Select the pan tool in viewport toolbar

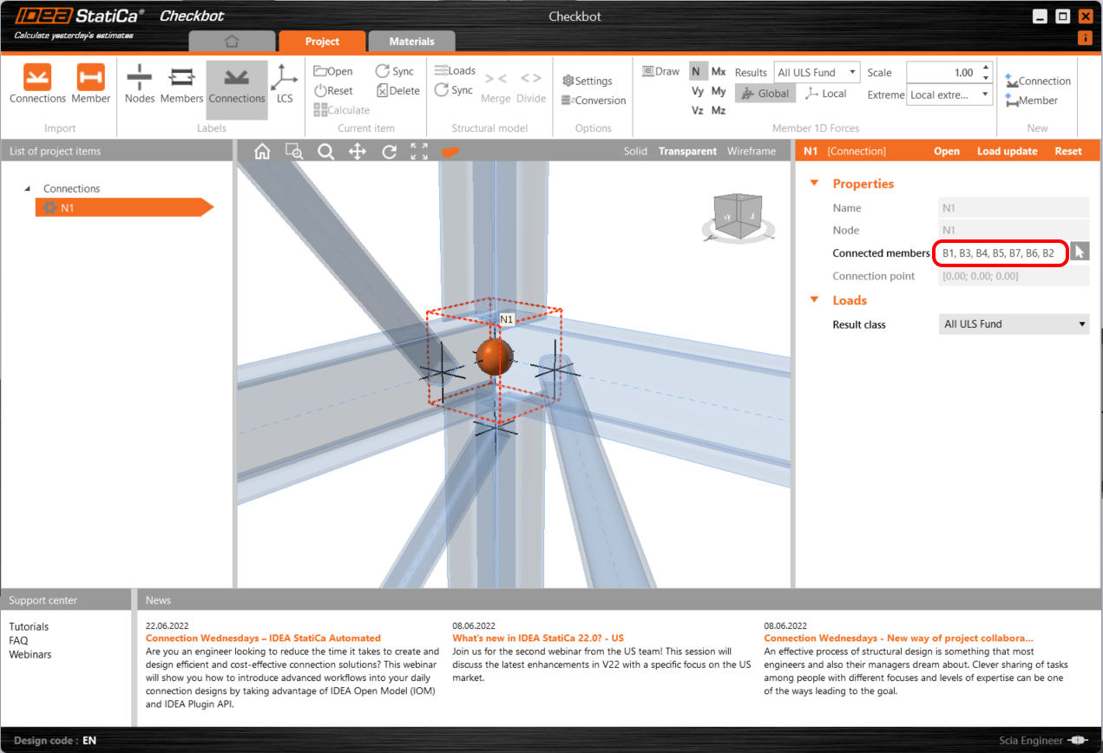coord(357,152)
